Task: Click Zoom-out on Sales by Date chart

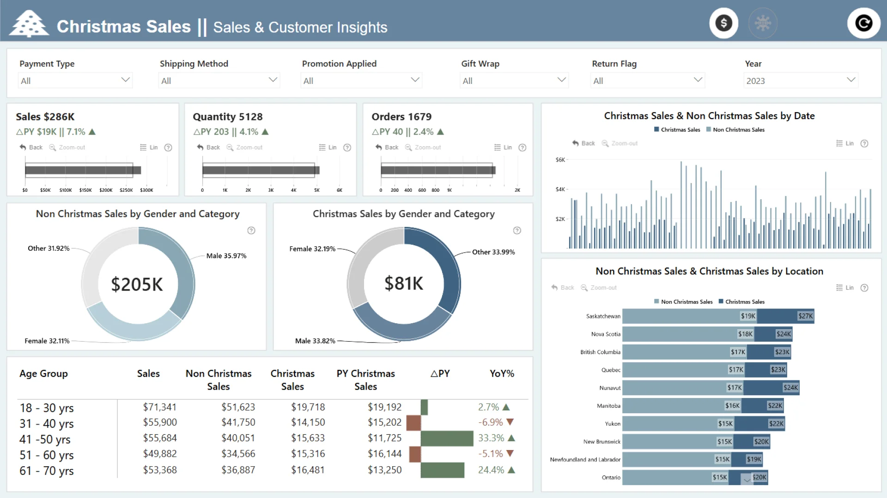Action: click(620, 143)
